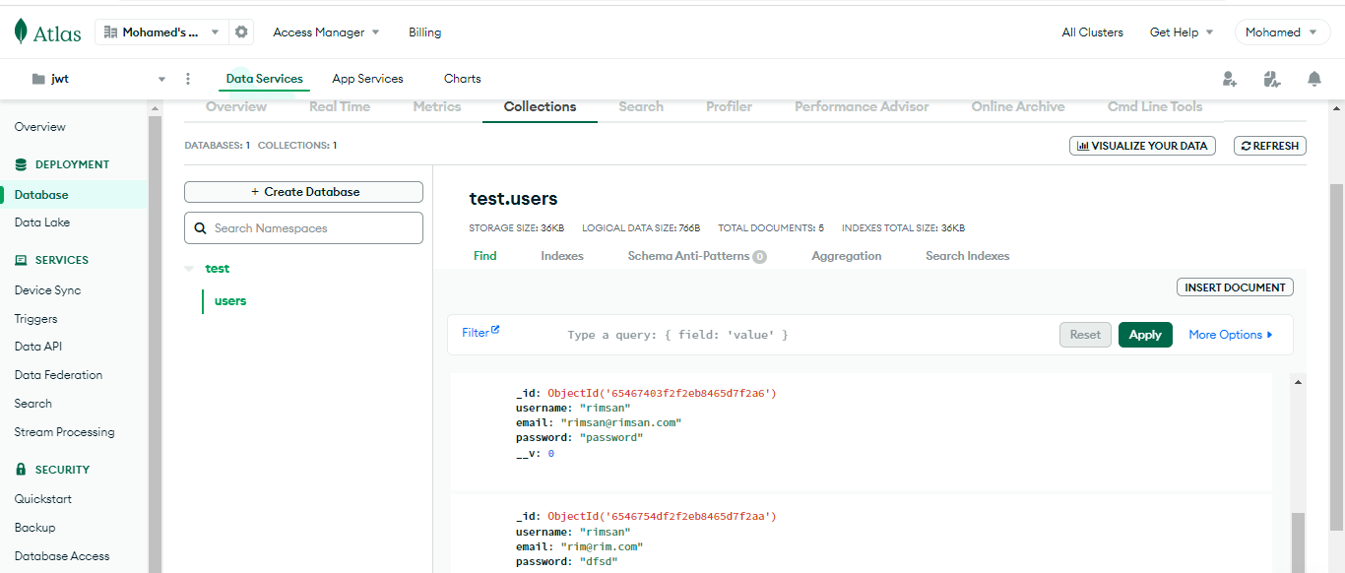Open the Performance Advisor tab

862,106
